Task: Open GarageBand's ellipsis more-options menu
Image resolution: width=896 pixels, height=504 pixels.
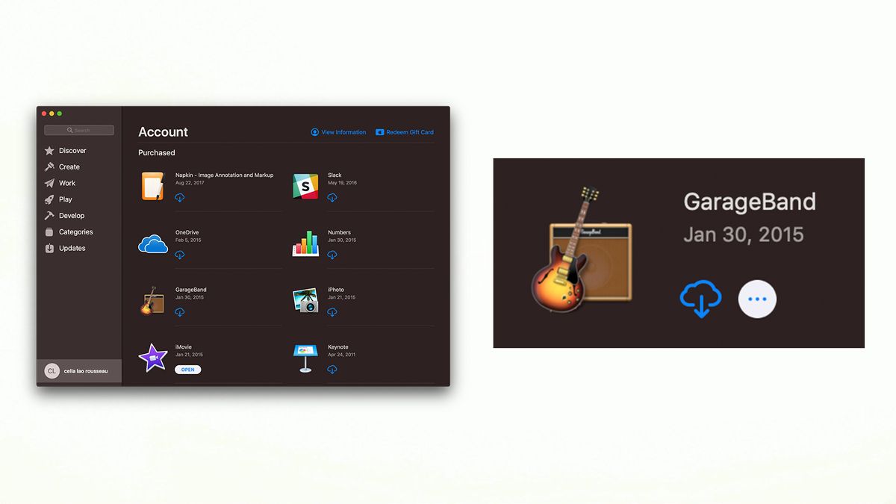Action: (757, 298)
